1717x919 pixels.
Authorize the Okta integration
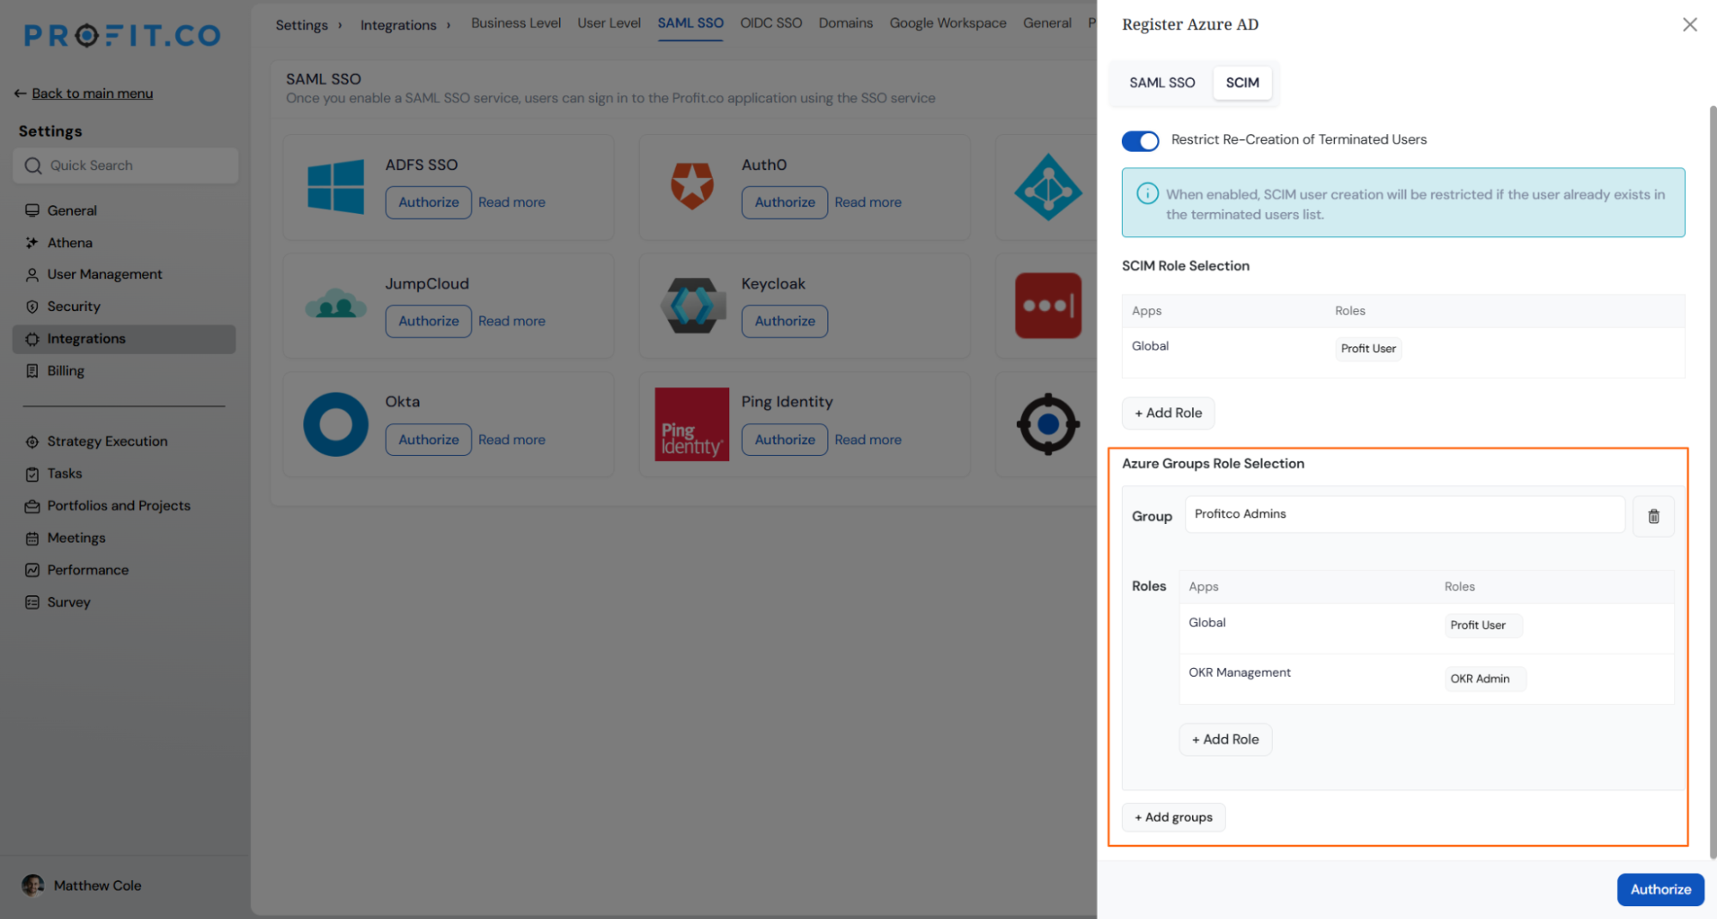click(429, 440)
